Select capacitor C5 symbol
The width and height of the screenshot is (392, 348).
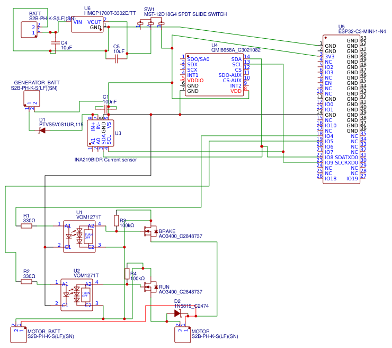[116, 59]
